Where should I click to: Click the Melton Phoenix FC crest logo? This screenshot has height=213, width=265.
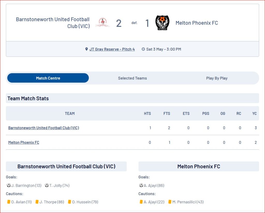[x=162, y=23]
